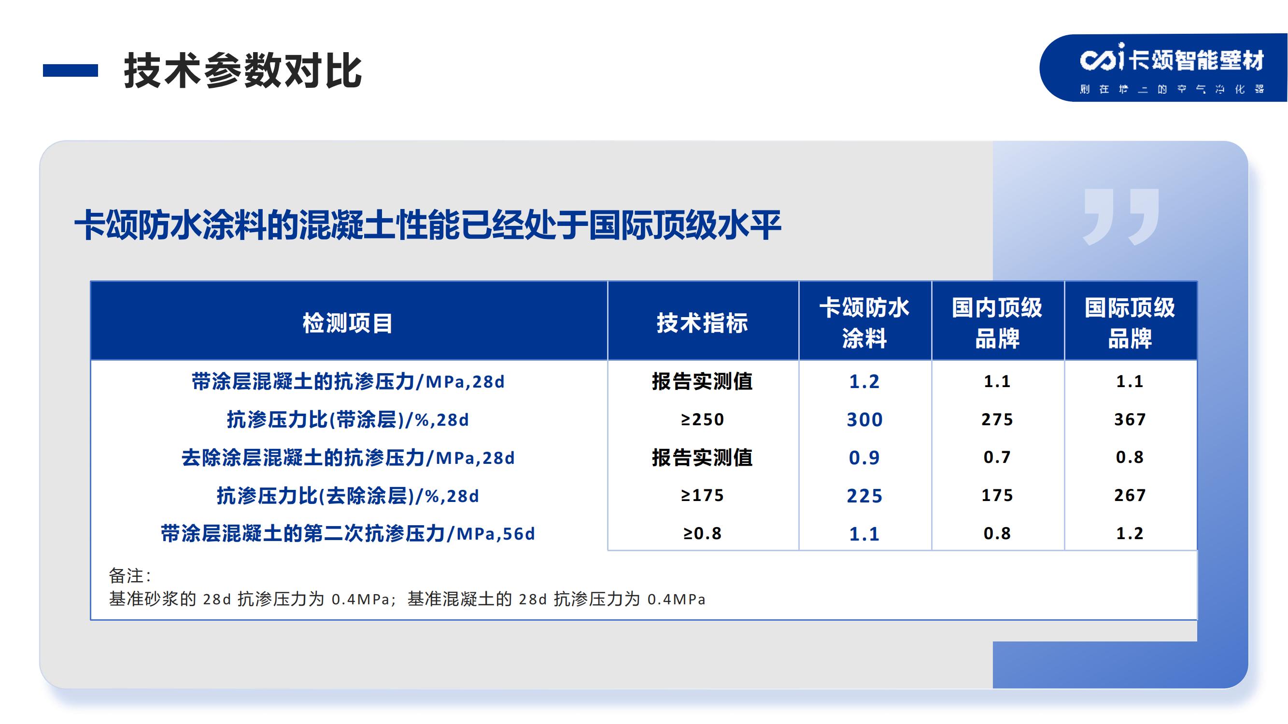Select row label 去除涂层混凝土的抗渗压力/MPa,28d
This screenshot has width=1288, height=724.
point(348,458)
